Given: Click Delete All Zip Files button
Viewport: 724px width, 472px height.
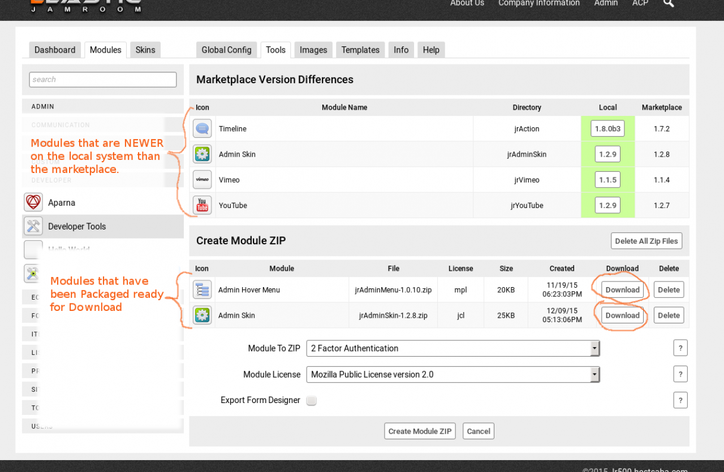Looking at the screenshot, I should [x=646, y=241].
